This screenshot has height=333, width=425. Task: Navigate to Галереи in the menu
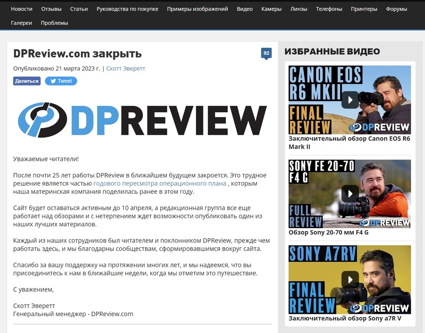point(22,23)
